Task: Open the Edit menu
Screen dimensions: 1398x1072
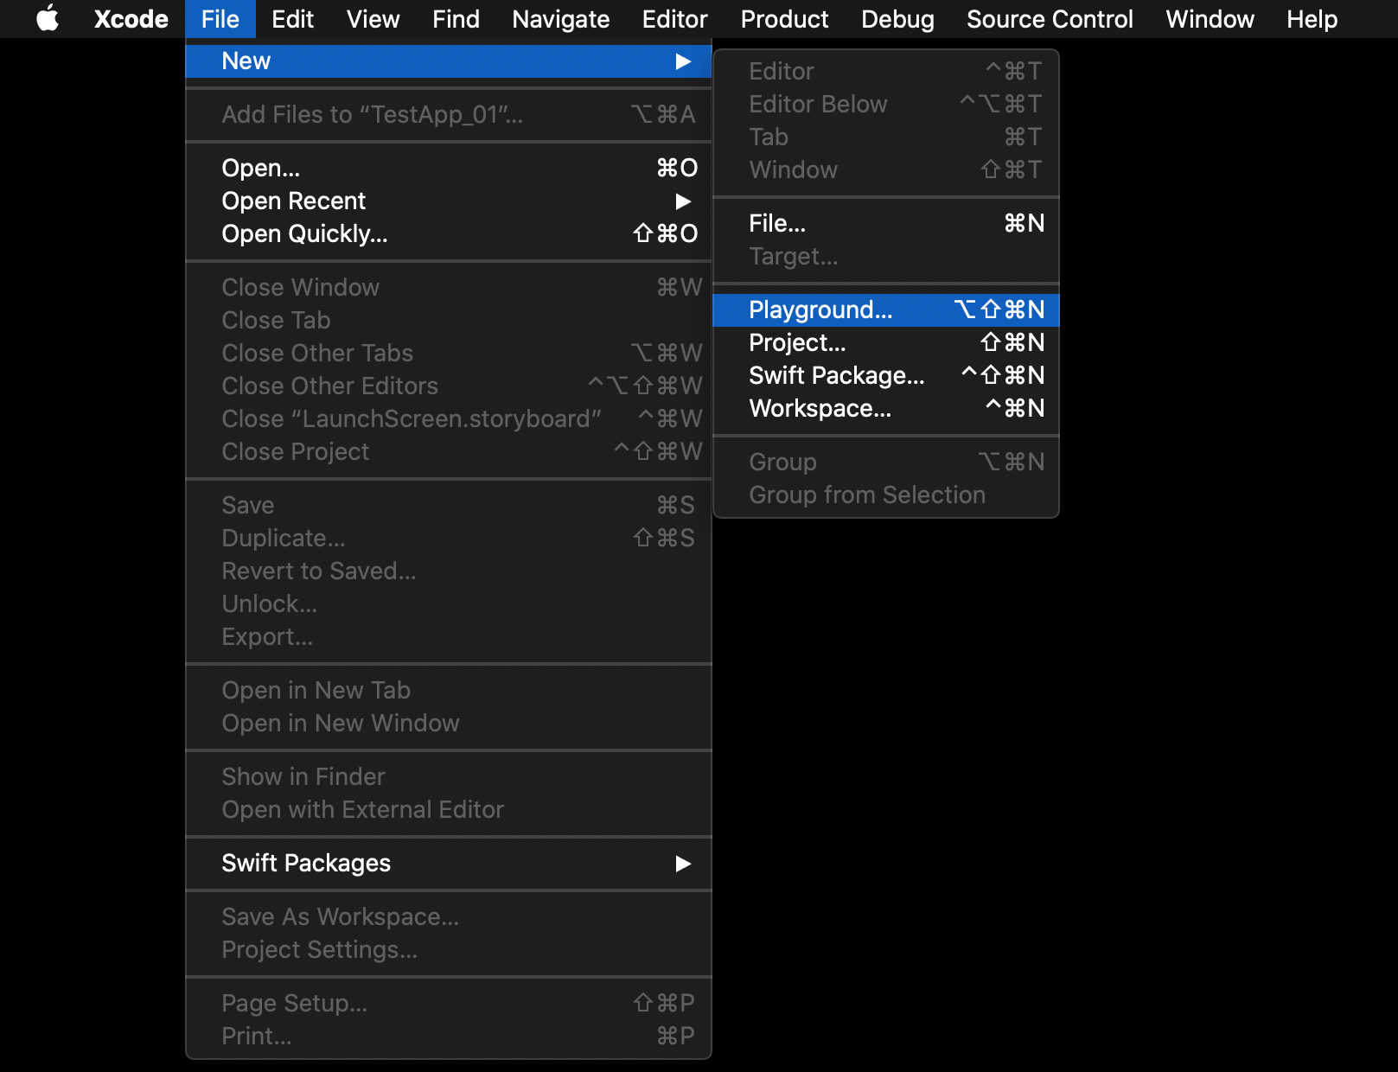Action: [292, 19]
